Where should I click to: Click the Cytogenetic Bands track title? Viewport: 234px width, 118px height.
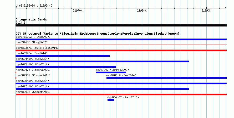tap(31, 19)
